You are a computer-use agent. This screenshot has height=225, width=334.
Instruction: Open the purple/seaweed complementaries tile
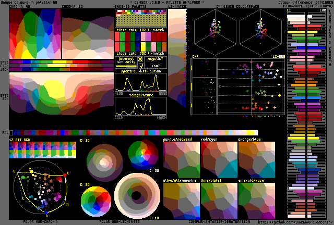pyautogui.click(x=182, y=160)
